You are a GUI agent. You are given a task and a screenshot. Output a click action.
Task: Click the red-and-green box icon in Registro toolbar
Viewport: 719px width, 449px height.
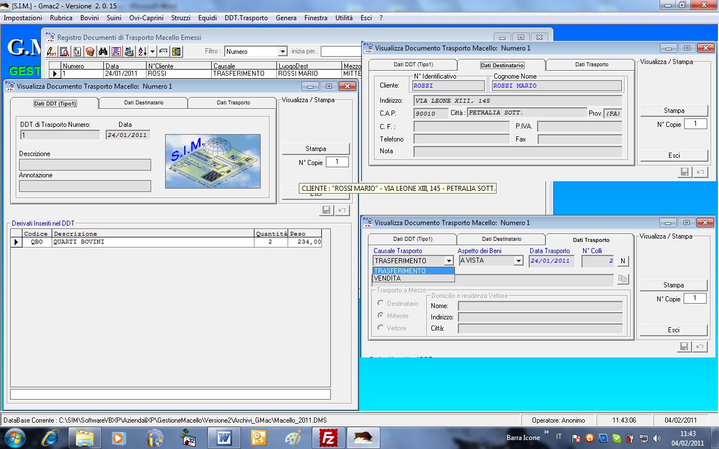[90, 52]
